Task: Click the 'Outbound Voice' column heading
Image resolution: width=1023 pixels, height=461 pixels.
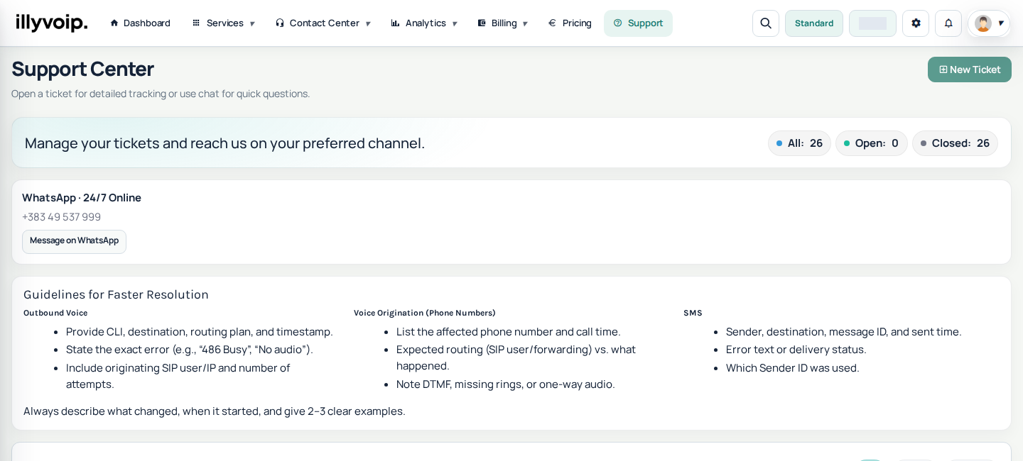Action: [x=55, y=313]
